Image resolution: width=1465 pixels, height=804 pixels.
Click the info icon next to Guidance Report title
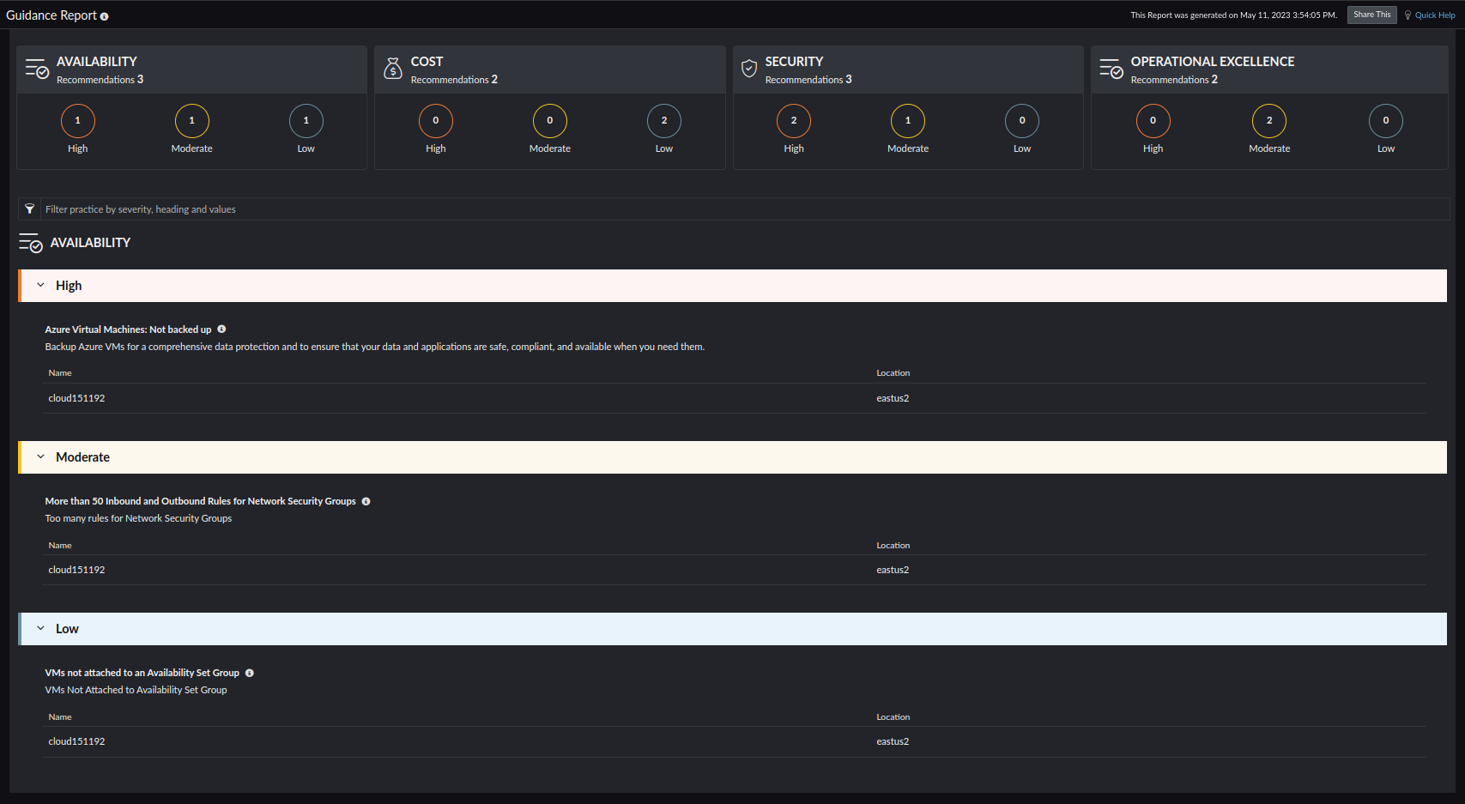(x=105, y=15)
